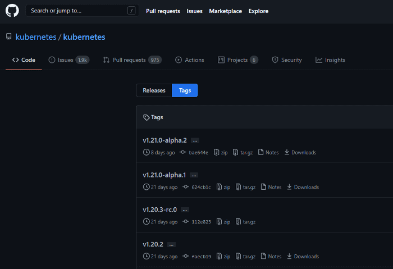Open the kubernetes organization link
The width and height of the screenshot is (393, 269).
(36, 37)
